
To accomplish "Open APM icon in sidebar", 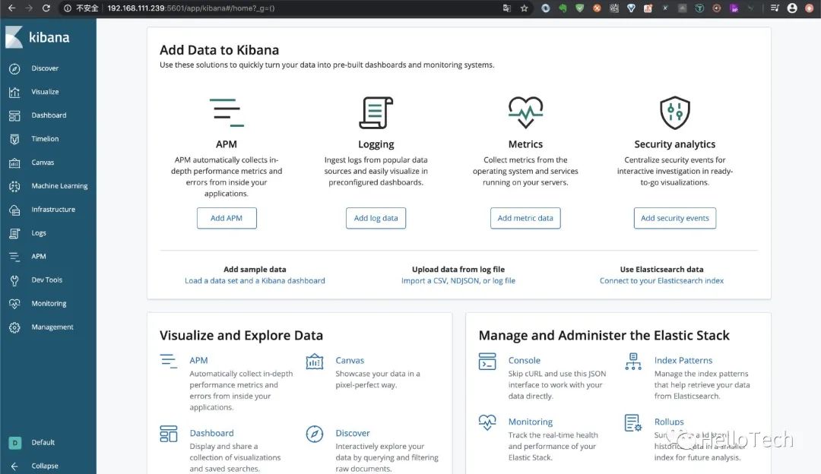I will pyautogui.click(x=14, y=257).
